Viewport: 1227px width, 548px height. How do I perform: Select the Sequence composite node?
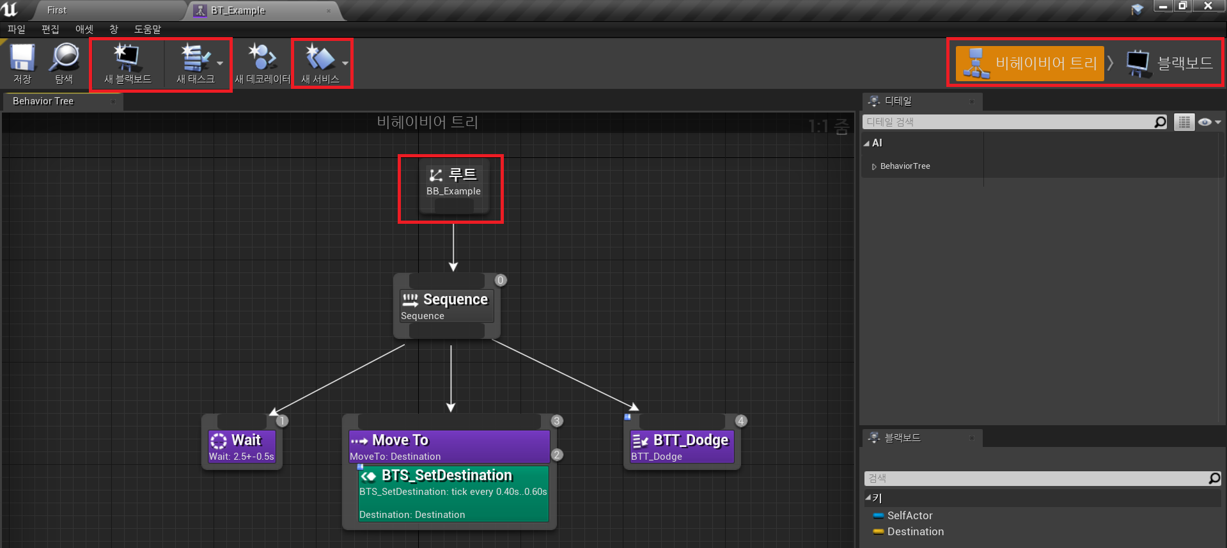point(446,306)
